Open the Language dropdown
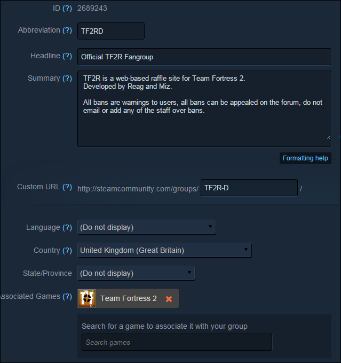 pos(146,227)
